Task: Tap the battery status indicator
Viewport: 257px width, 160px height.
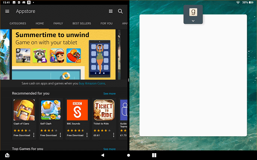Action: click(x=248, y=2)
